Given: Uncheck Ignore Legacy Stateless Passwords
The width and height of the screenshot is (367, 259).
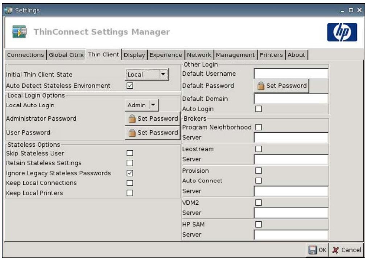Looking at the screenshot, I should (130, 173).
